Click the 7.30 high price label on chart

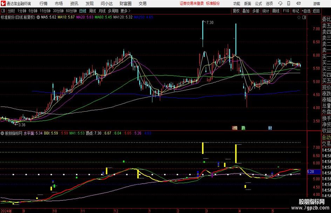coord(210,23)
